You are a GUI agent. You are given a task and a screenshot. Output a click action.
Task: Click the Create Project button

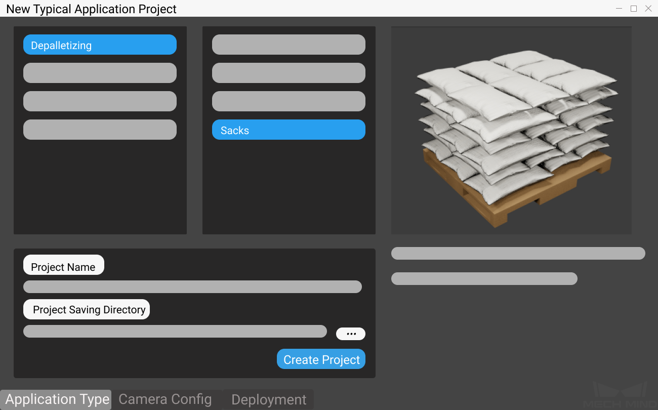click(x=320, y=359)
